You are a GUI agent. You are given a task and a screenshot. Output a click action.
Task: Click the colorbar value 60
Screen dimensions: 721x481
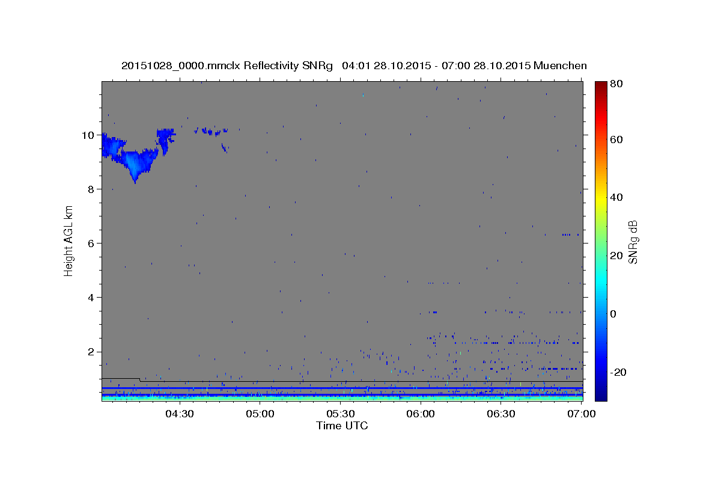[616, 139]
